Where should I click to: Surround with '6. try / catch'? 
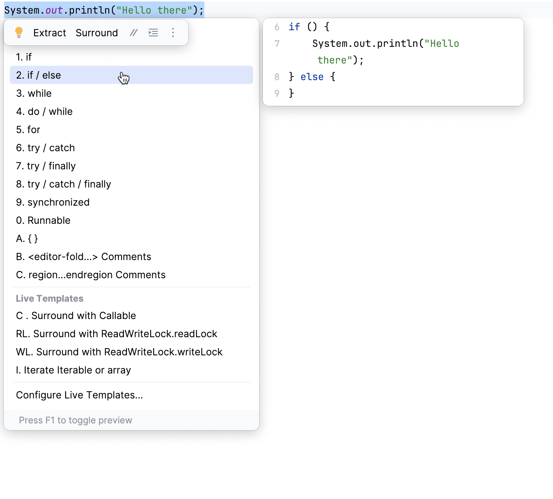tap(45, 148)
